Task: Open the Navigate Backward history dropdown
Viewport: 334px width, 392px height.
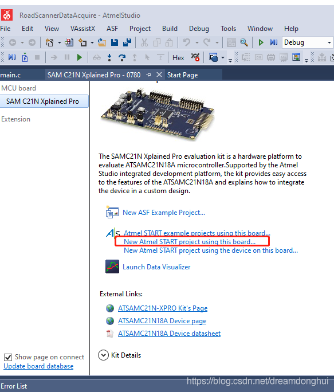Action: 22,43
